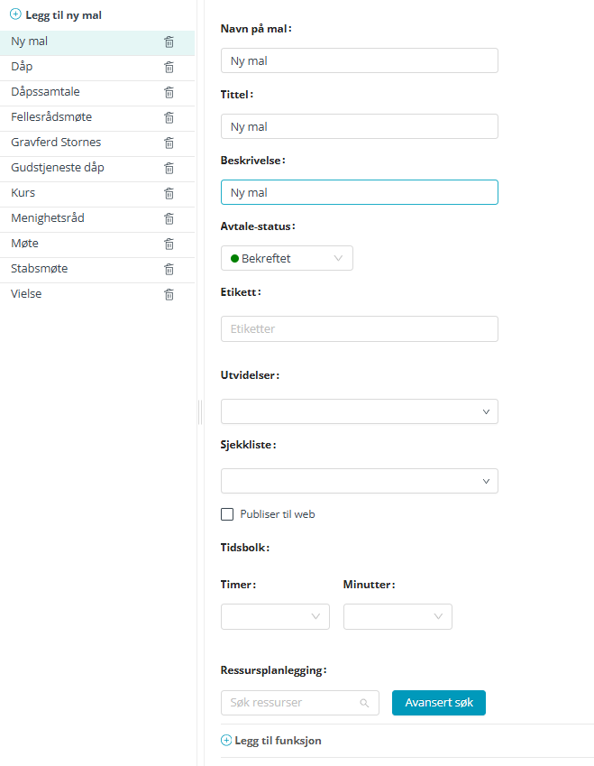This screenshot has height=766, width=594.
Task: Open the Timer dropdown
Action: [x=275, y=616]
